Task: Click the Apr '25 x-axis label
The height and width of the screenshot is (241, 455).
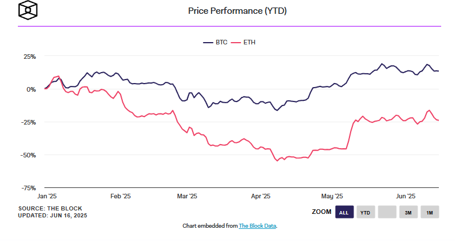Action: click(x=260, y=196)
